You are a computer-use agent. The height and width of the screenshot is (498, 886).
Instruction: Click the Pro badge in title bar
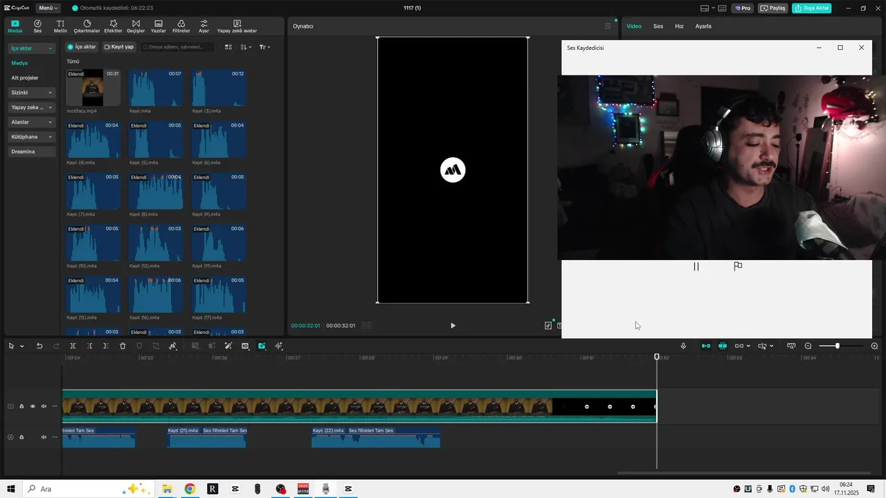pos(743,8)
